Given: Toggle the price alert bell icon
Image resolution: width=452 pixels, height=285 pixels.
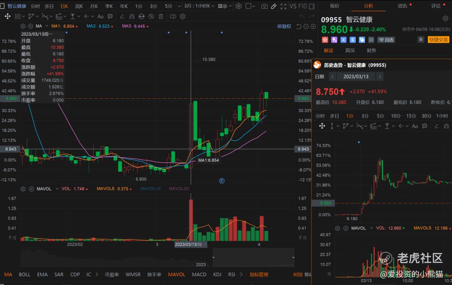Looking at the screenshot, I should pyautogui.click(x=421, y=39).
